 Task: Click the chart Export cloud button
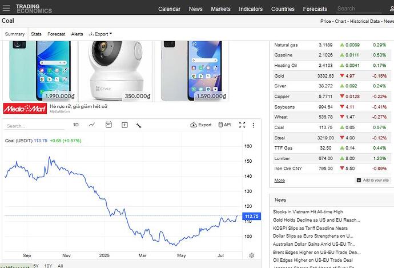pos(201,125)
